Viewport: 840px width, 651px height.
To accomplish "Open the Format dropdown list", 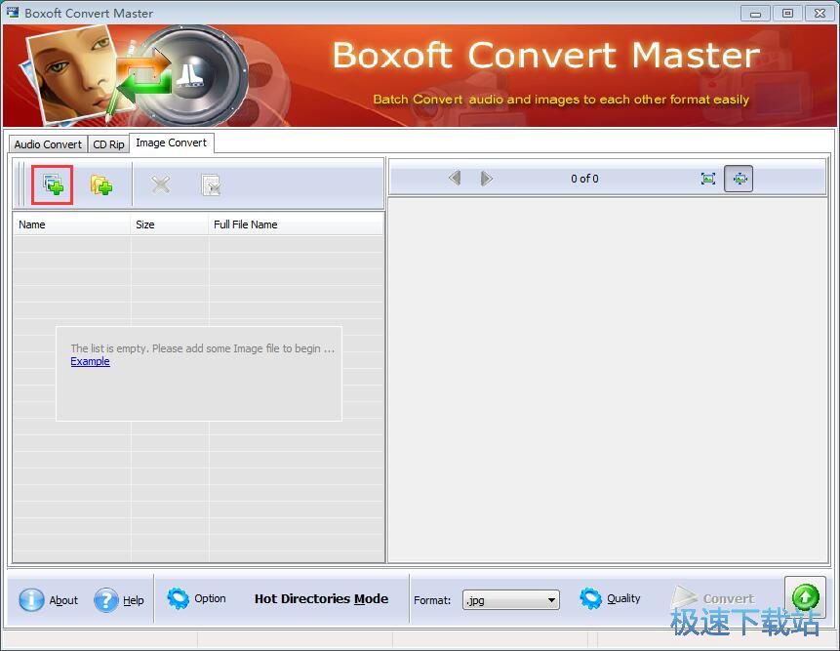I will [x=551, y=600].
